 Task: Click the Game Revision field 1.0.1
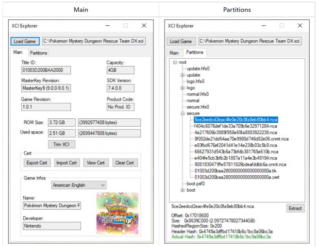[46, 107]
